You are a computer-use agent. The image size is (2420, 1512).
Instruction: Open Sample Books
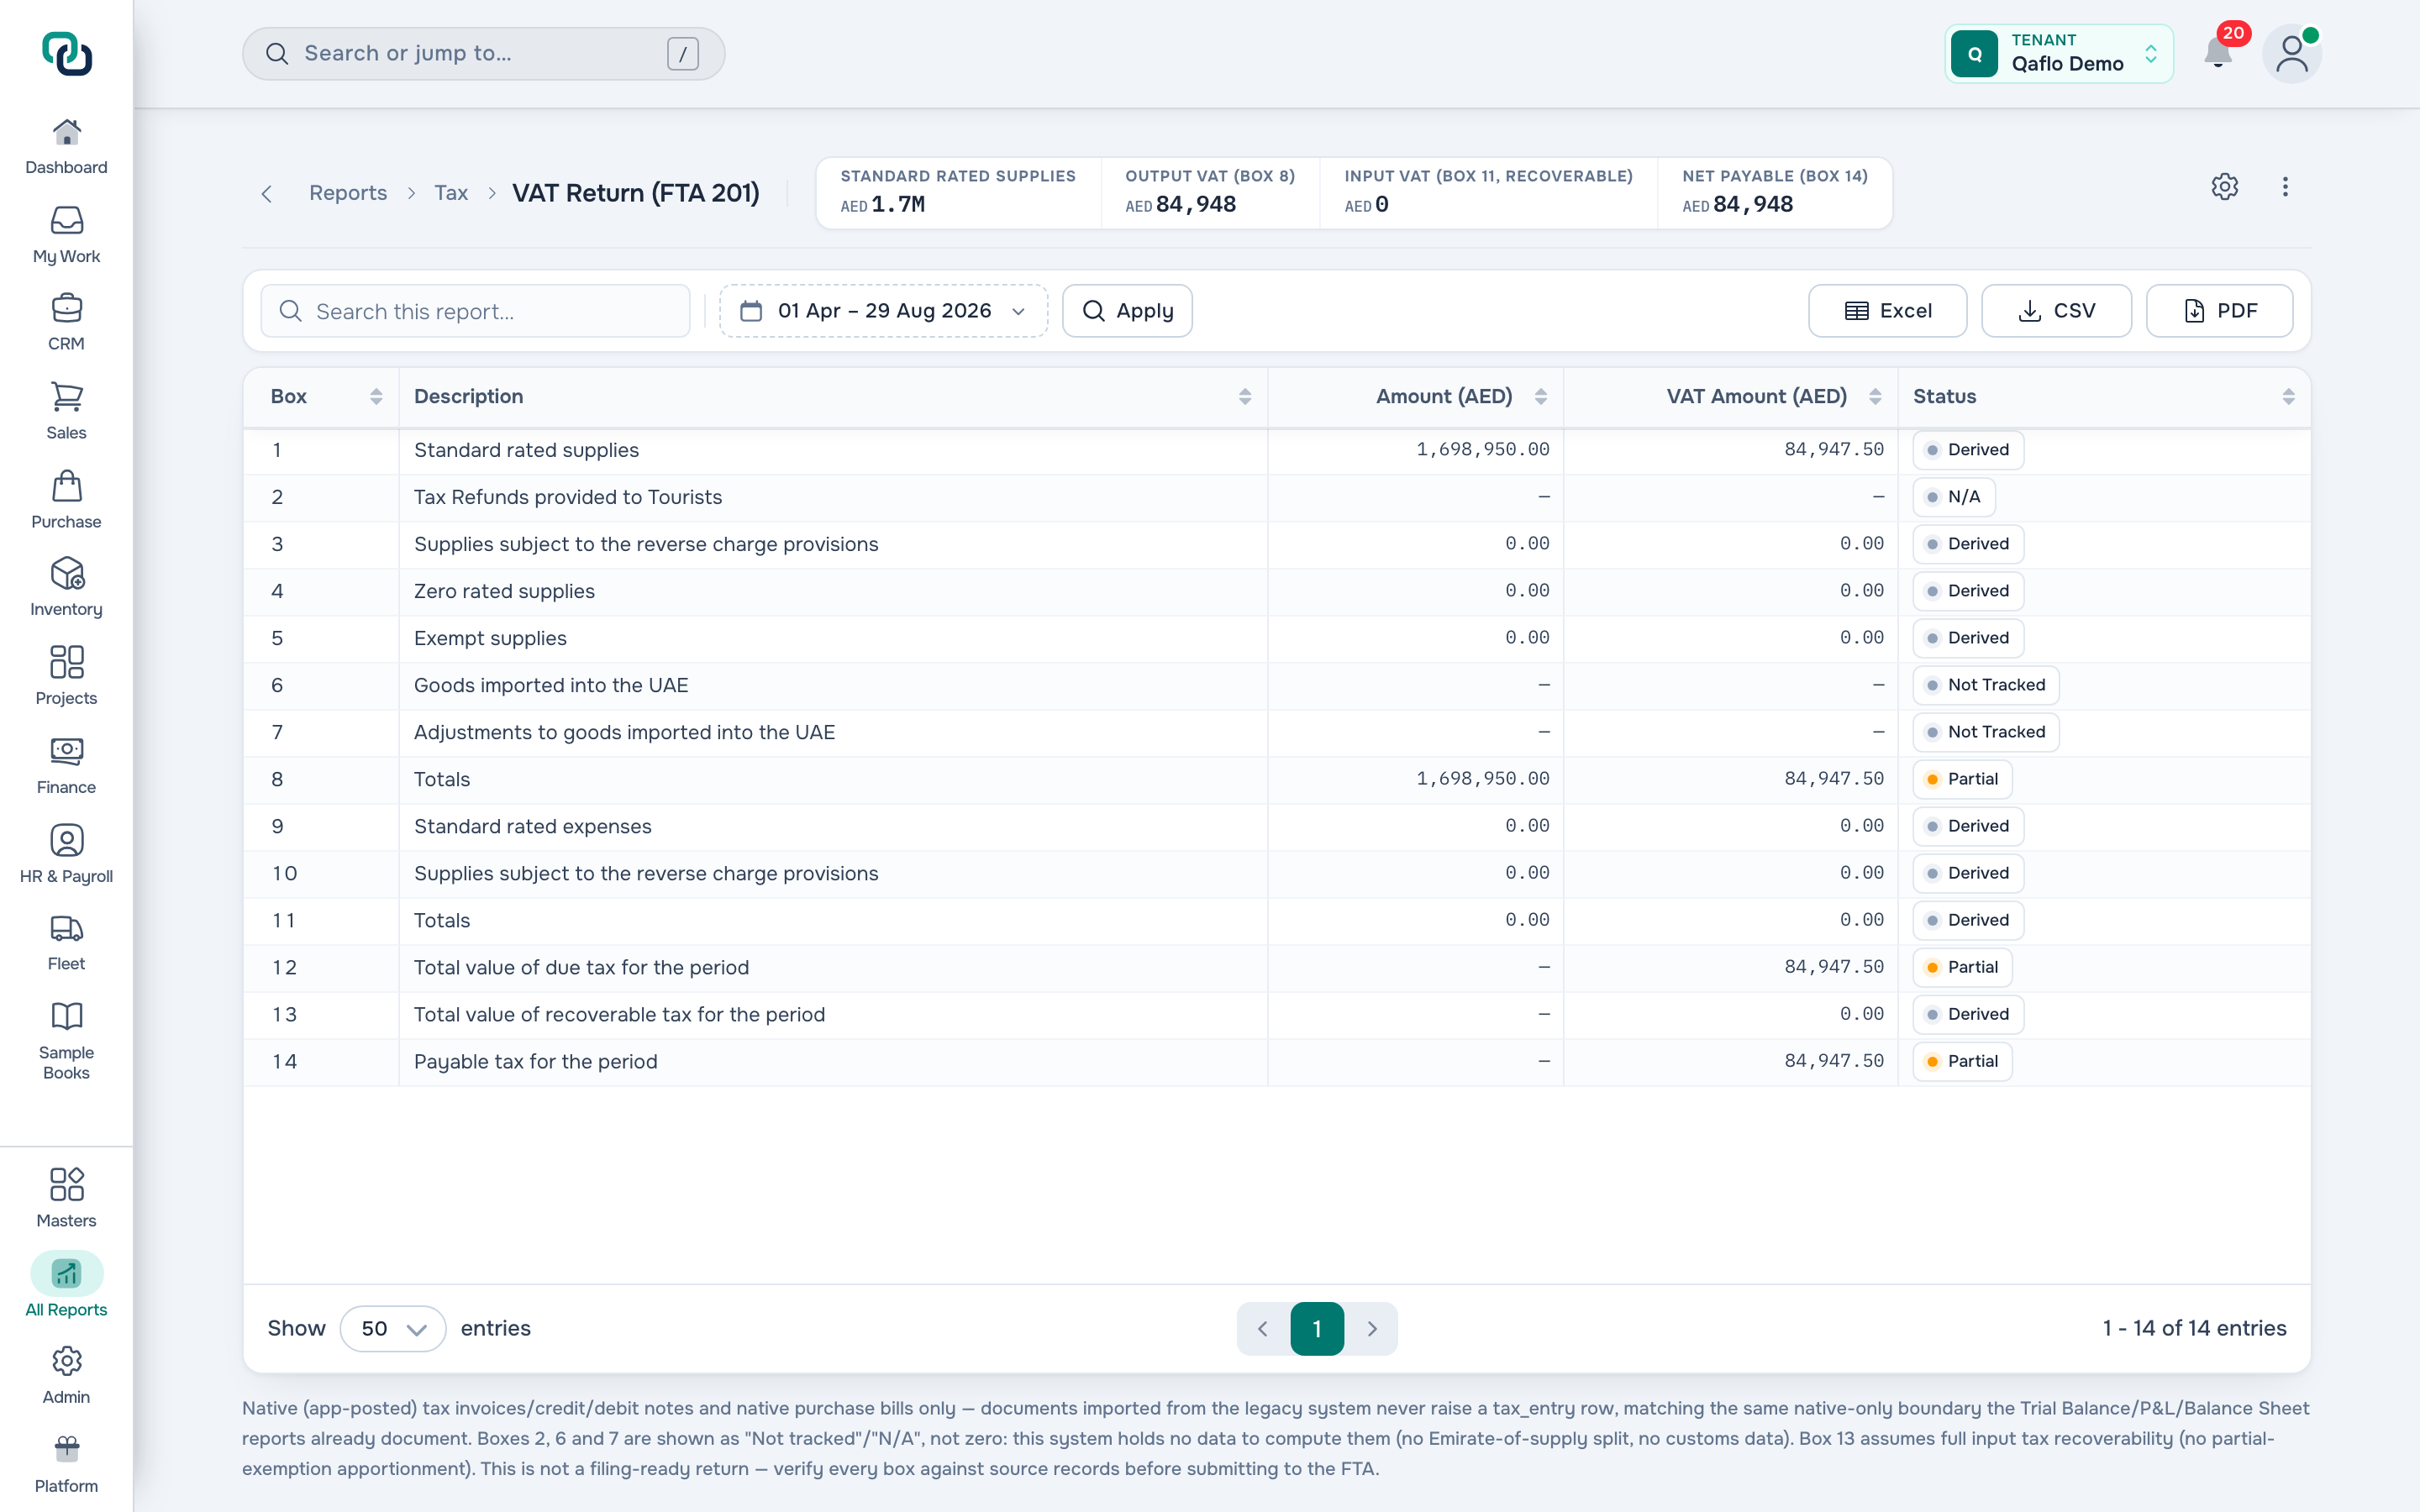coord(66,1041)
